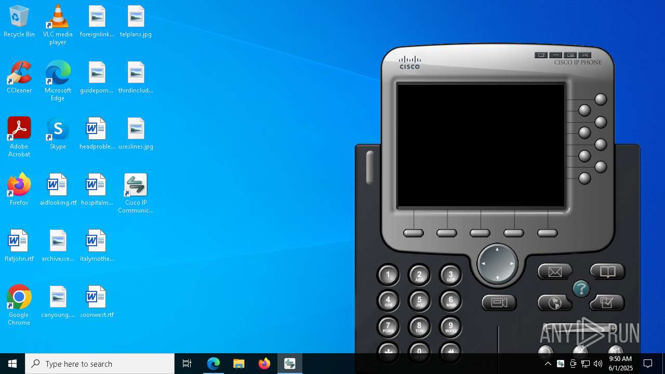Select the archivesse image file on desktop
665x374 pixels.
pyautogui.click(x=58, y=246)
